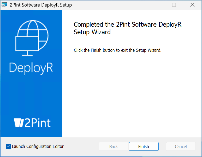The height and width of the screenshot is (157, 202).
Task: Click the disabled Cancel button
Action: (181, 147)
